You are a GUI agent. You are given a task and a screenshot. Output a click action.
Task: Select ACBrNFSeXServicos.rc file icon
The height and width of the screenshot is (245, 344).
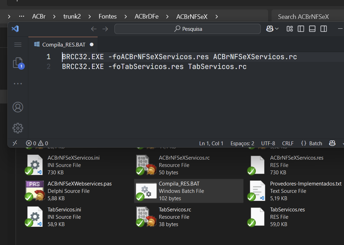click(146, 165)
